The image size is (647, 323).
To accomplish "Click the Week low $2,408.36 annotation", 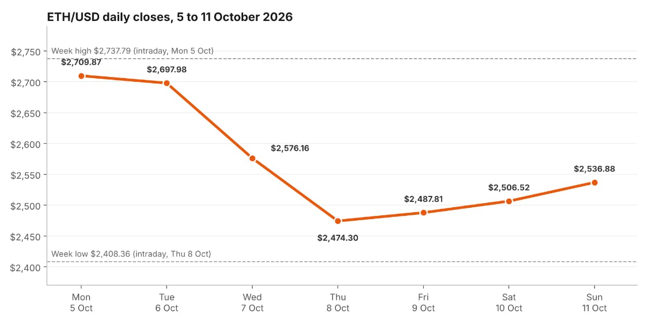I will coord(131,254).
